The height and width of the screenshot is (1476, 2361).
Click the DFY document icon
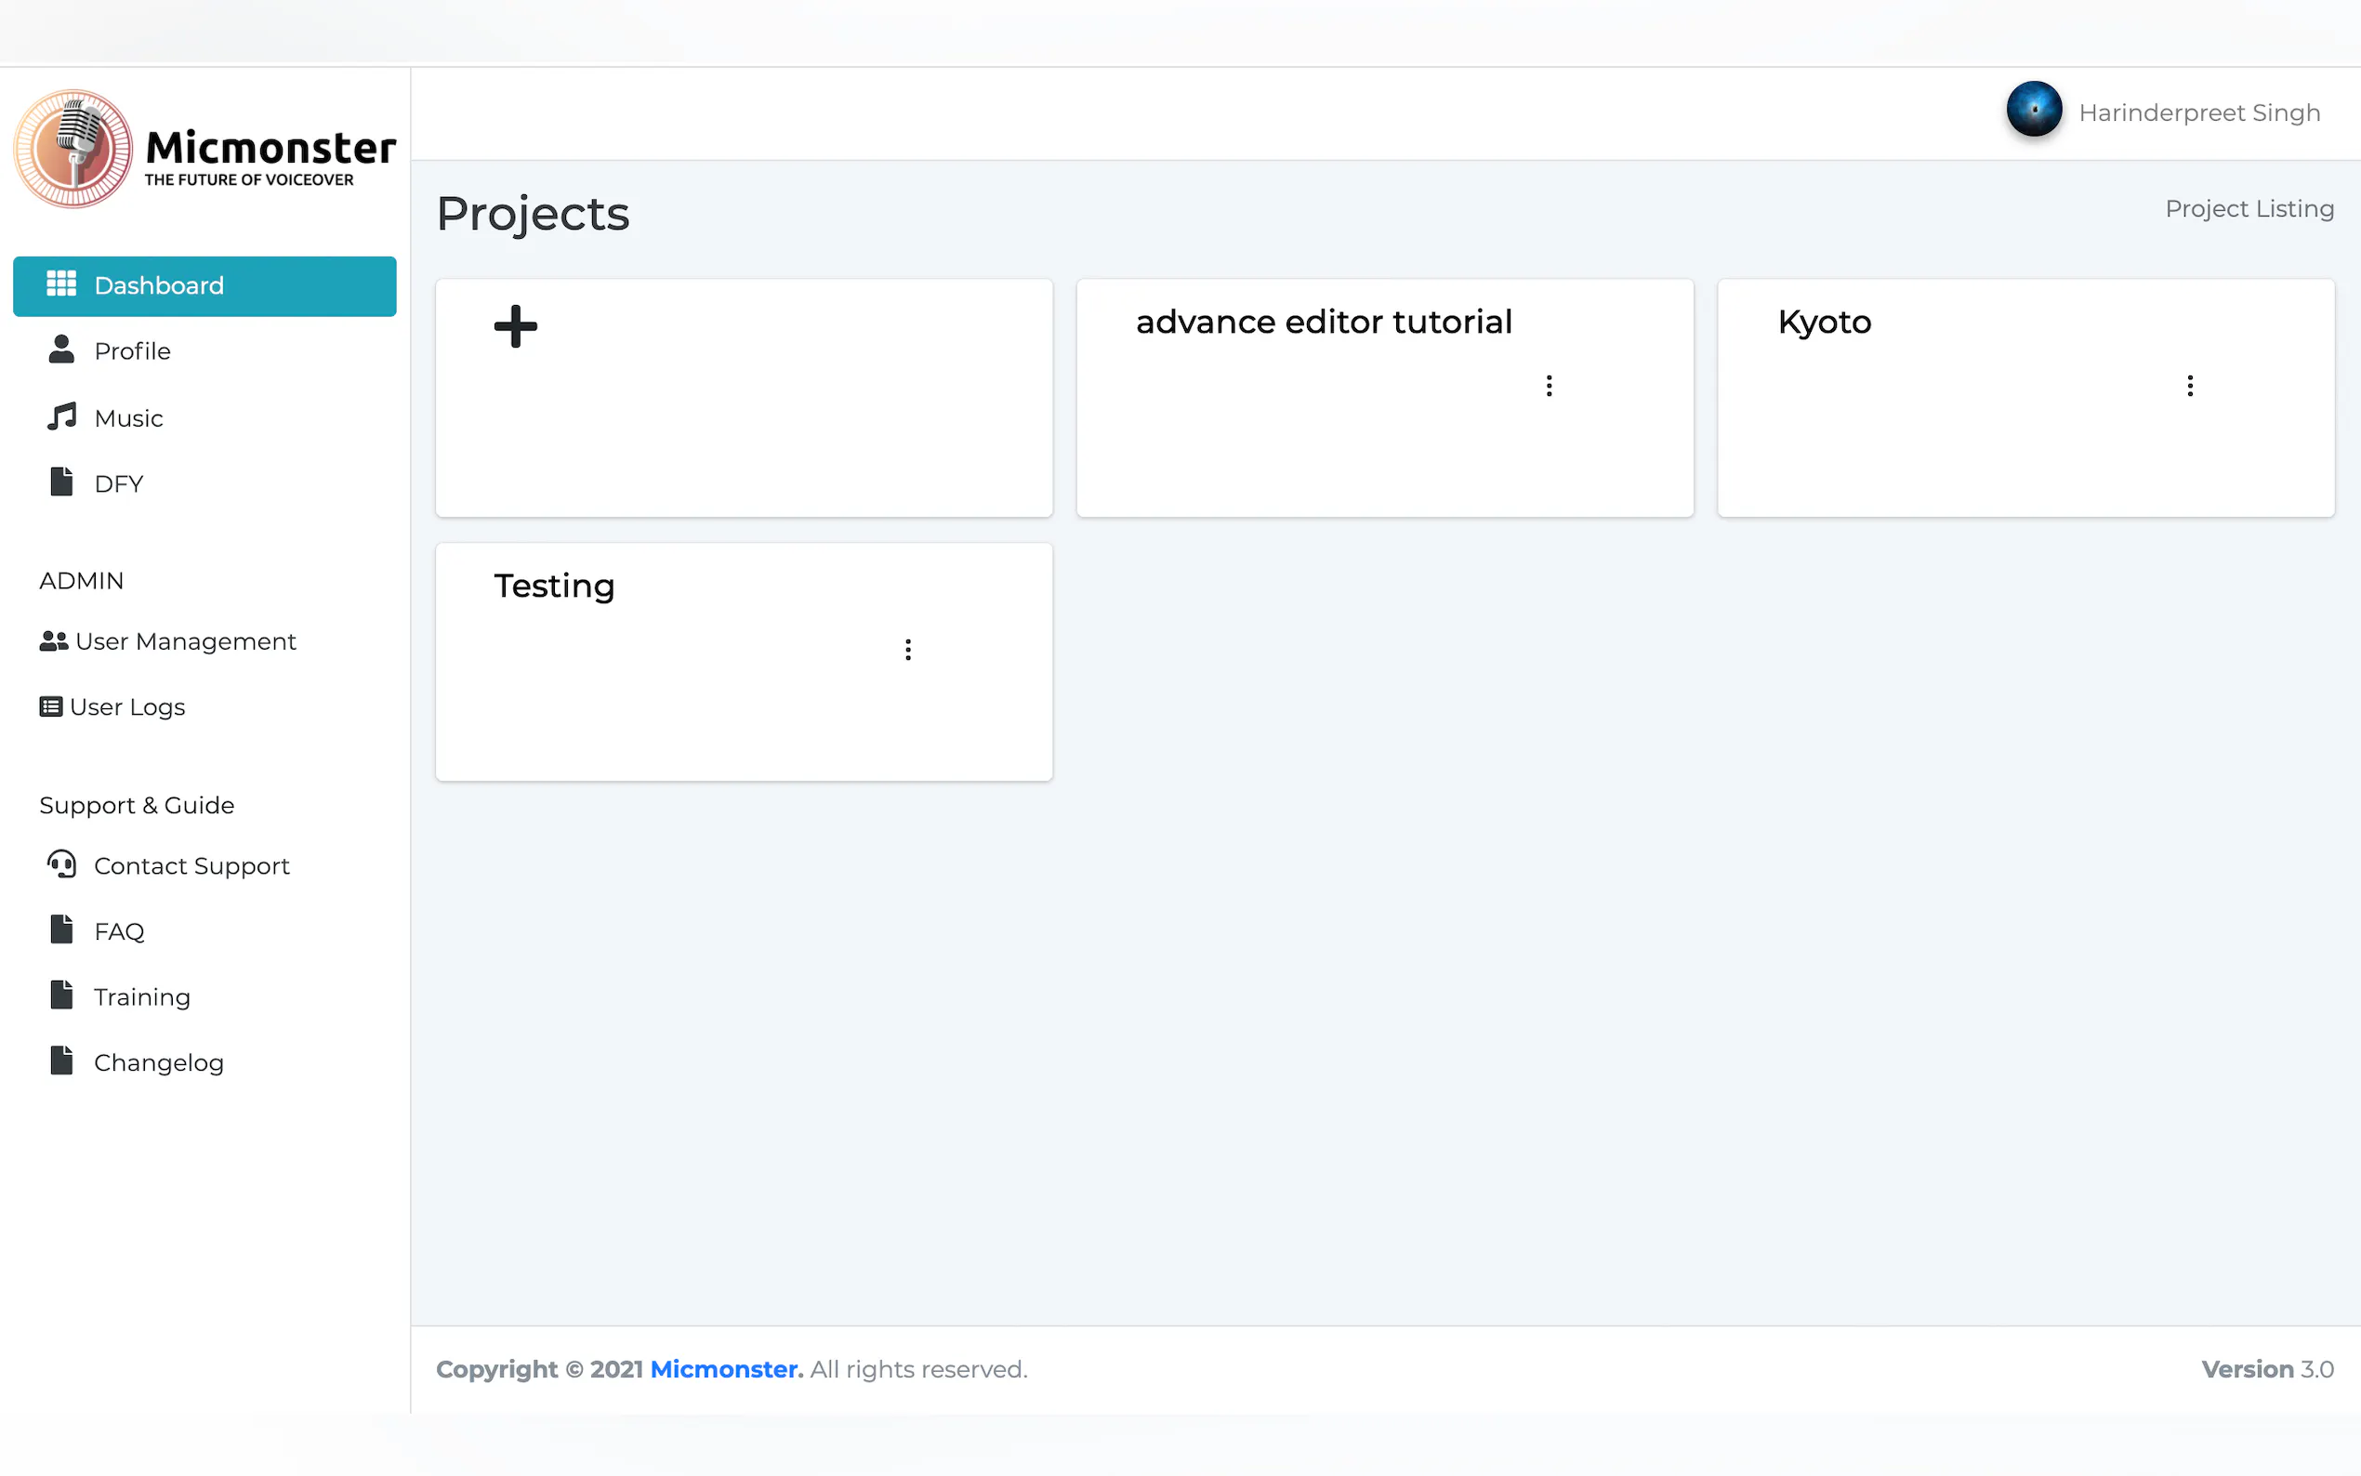[60, 482]
